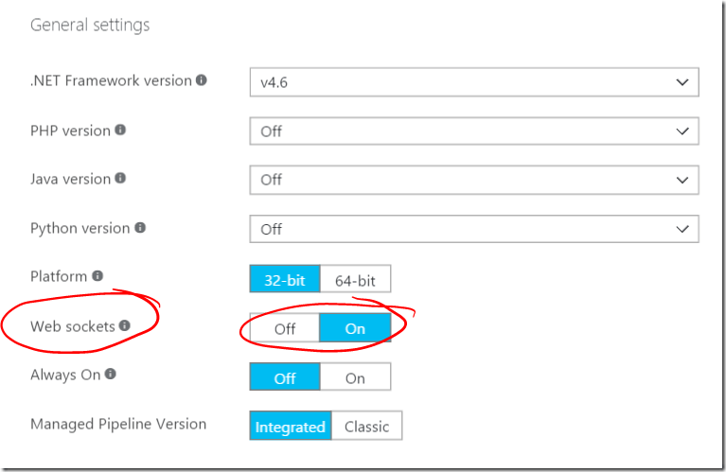Expand the PHP version dropdown
Screen dimensions: 726x472
coord(474,131)
